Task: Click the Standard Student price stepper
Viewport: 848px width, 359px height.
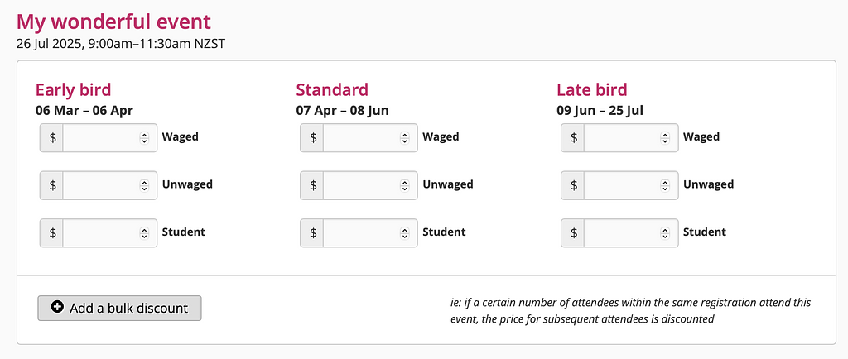Action: [x=404, y=232]
